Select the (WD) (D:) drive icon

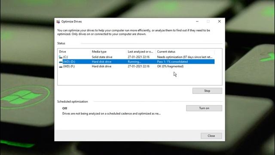61,62
